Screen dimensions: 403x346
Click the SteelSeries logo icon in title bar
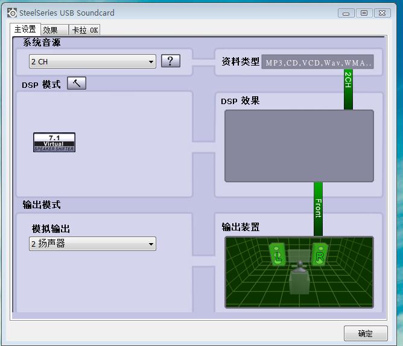[12, 13]
